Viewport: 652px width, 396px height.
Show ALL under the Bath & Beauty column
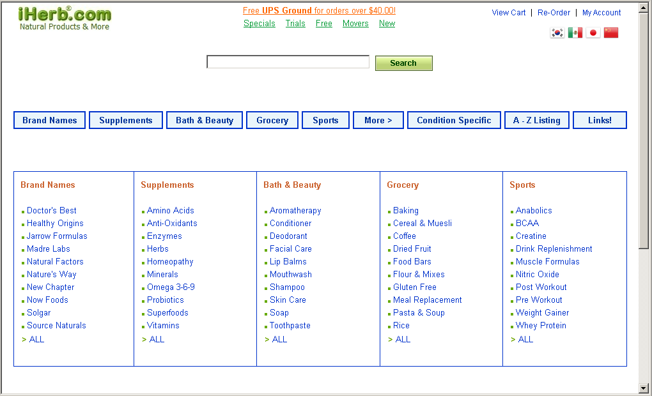[279, 339]
